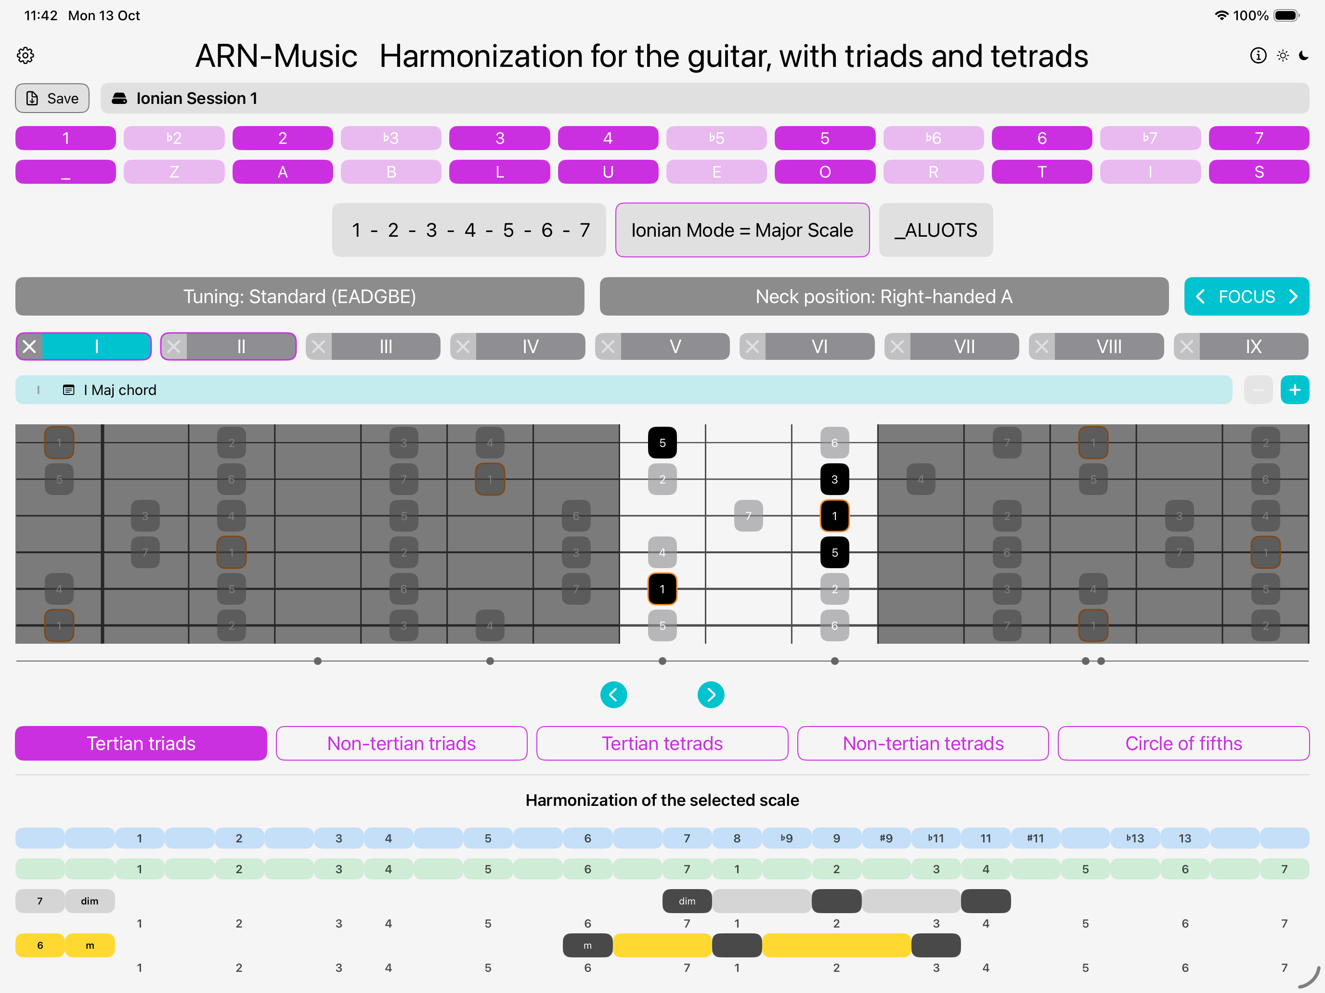Switch to light mode sun icon
Screen dimensions: 1325x993
pyautogui.click(x=1283, y=56)
